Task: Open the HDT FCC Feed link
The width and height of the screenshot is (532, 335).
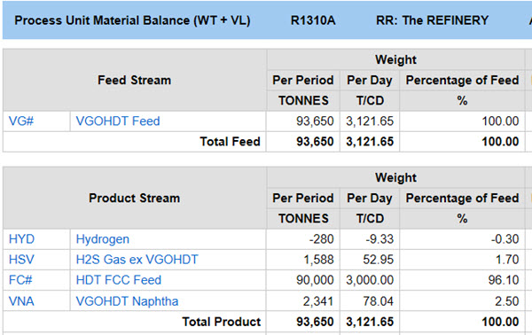Action: (x=119, y=280)
